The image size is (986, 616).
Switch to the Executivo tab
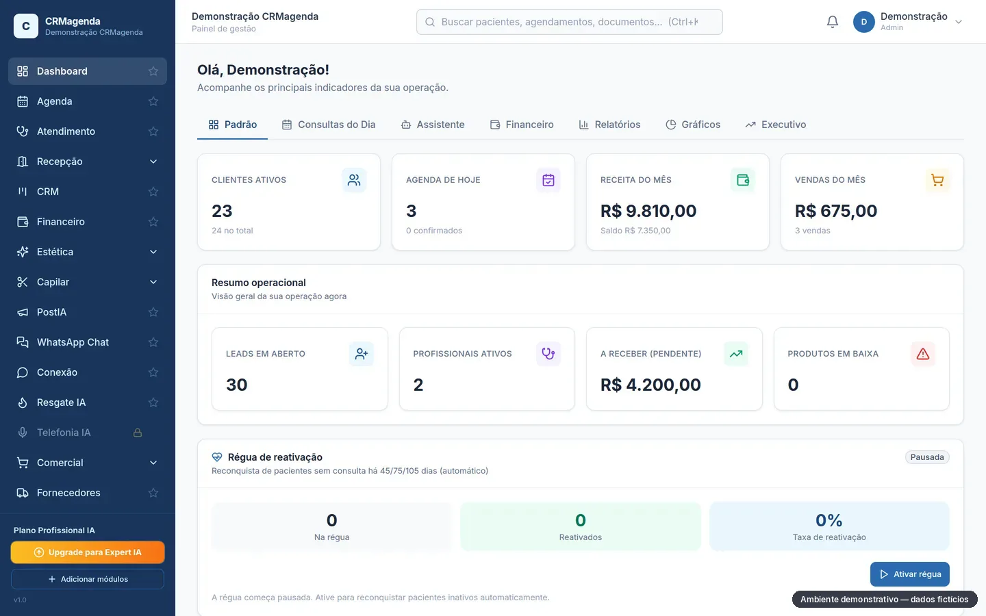point(776,125)
